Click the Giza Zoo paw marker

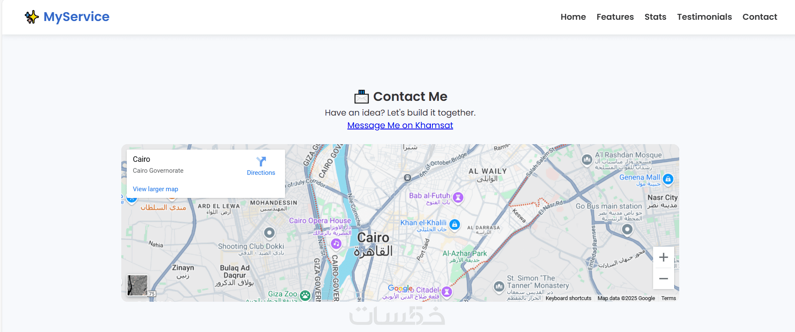[x=305, y=295]
